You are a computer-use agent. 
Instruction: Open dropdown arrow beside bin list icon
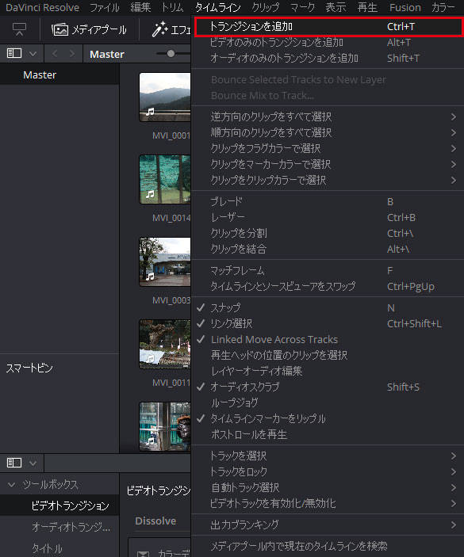click(33, 54)
